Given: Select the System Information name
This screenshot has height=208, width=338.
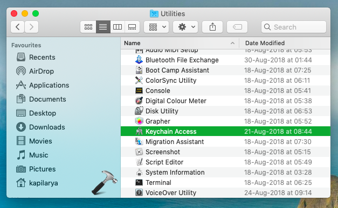Looking at the screenshot, I should 175,172.
